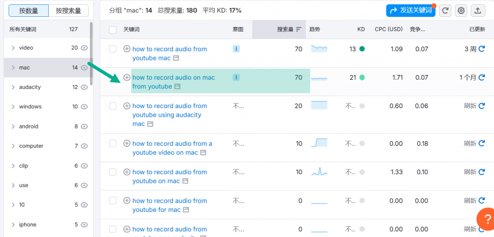Add 'how to record audio from youtube mac' via plus icon
The image size is (494, 237).
point(127,49)
